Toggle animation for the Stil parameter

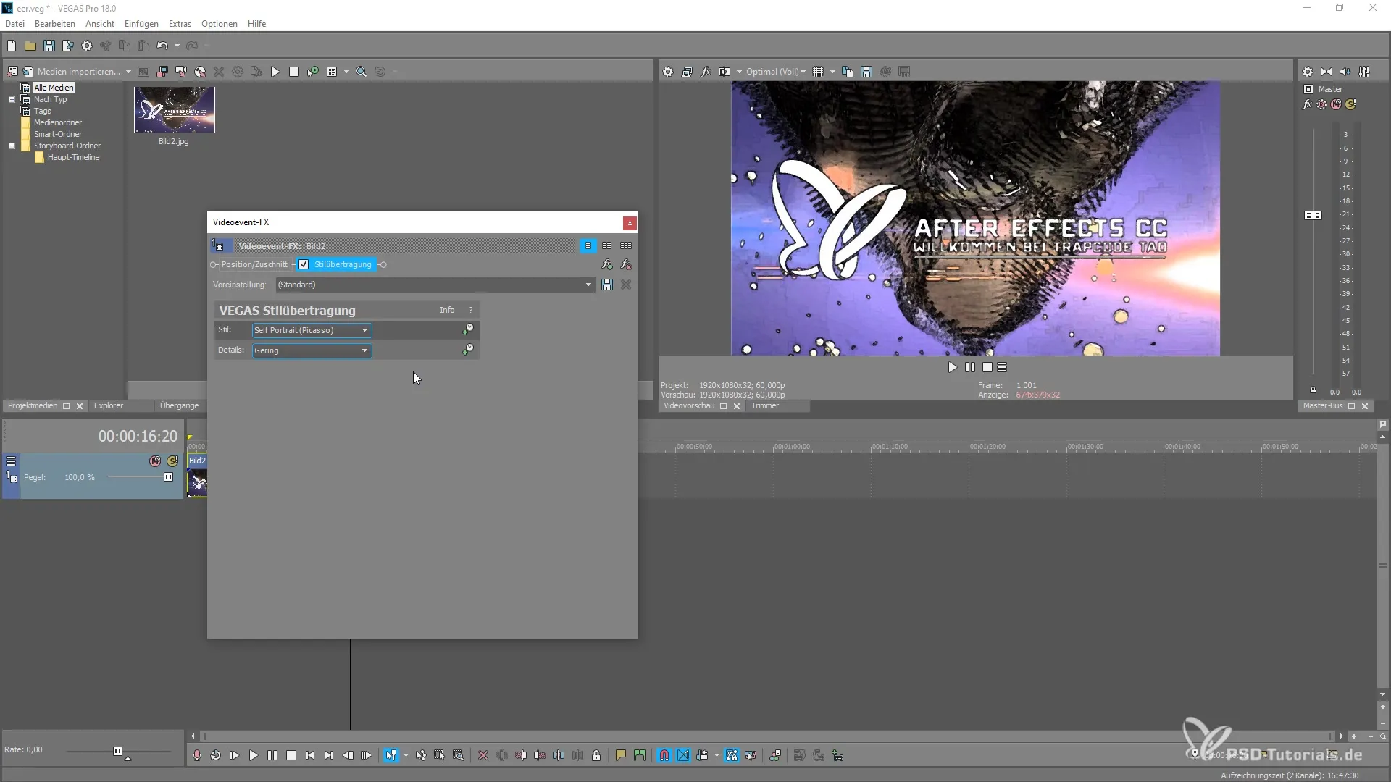click(x=468, y=329)
